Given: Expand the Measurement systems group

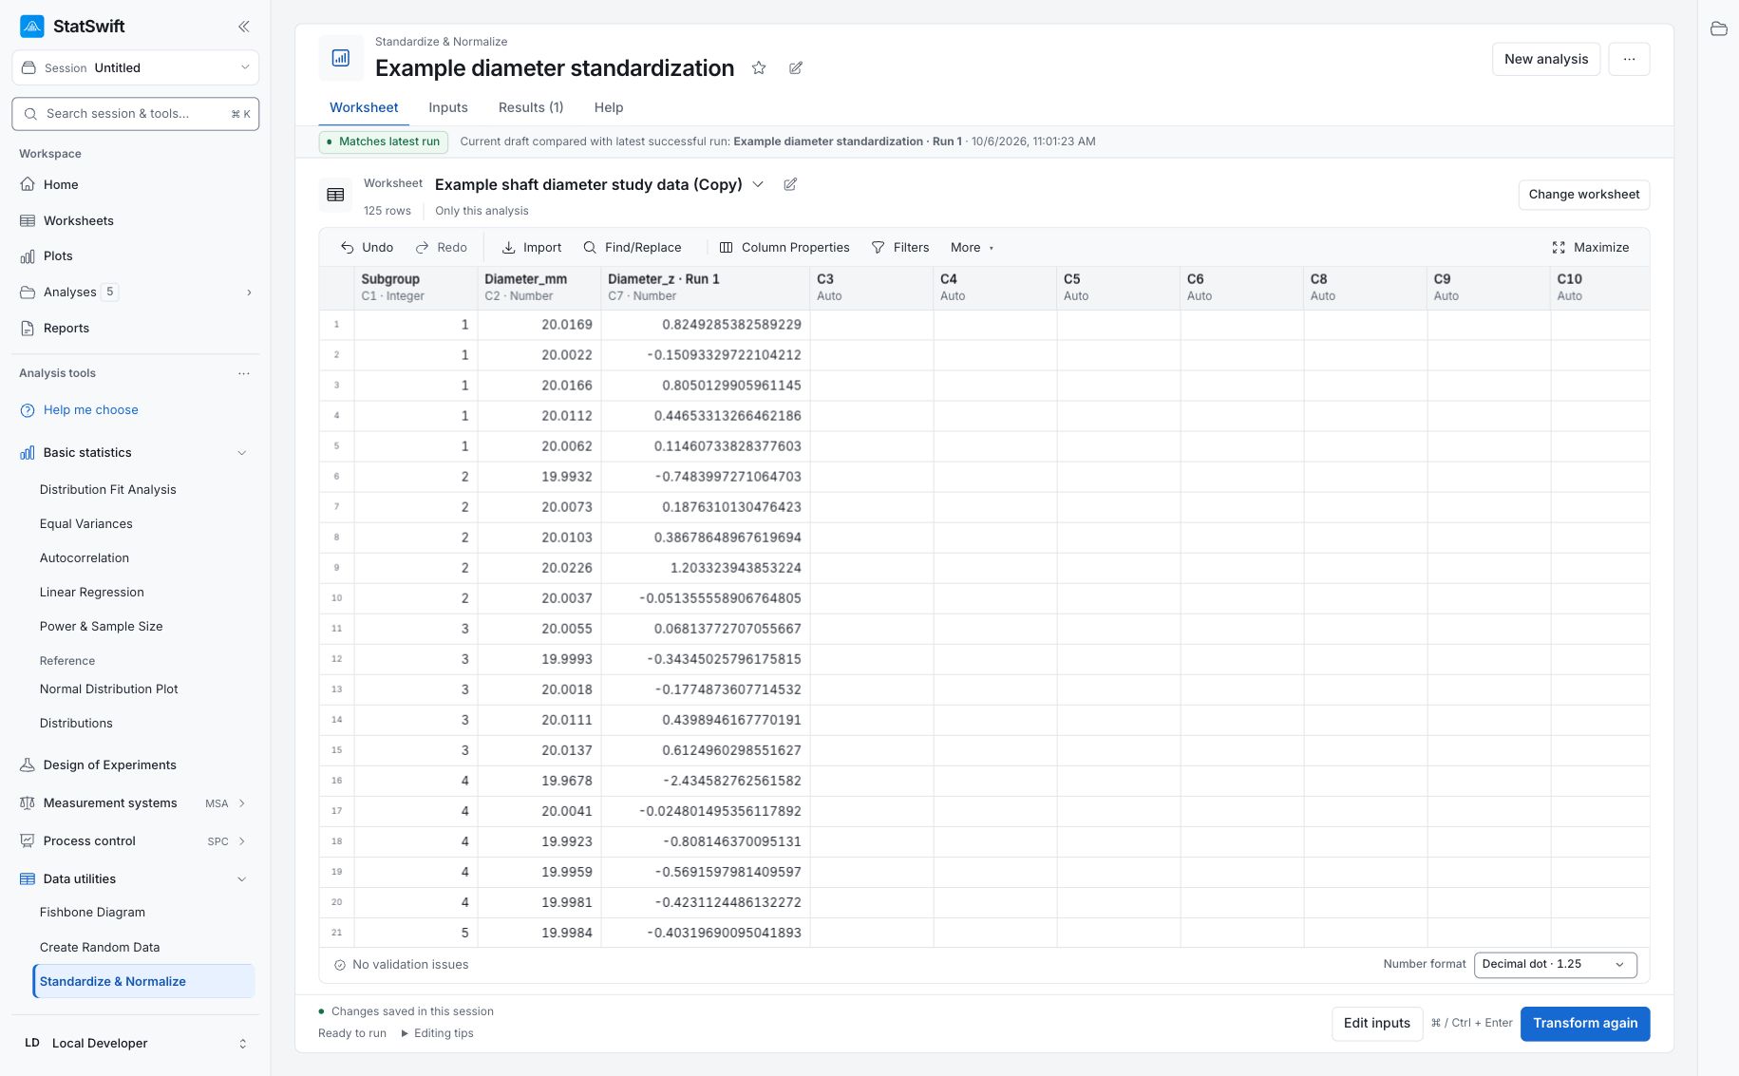Looking at the screenshot, I should (x=242, y=803).
